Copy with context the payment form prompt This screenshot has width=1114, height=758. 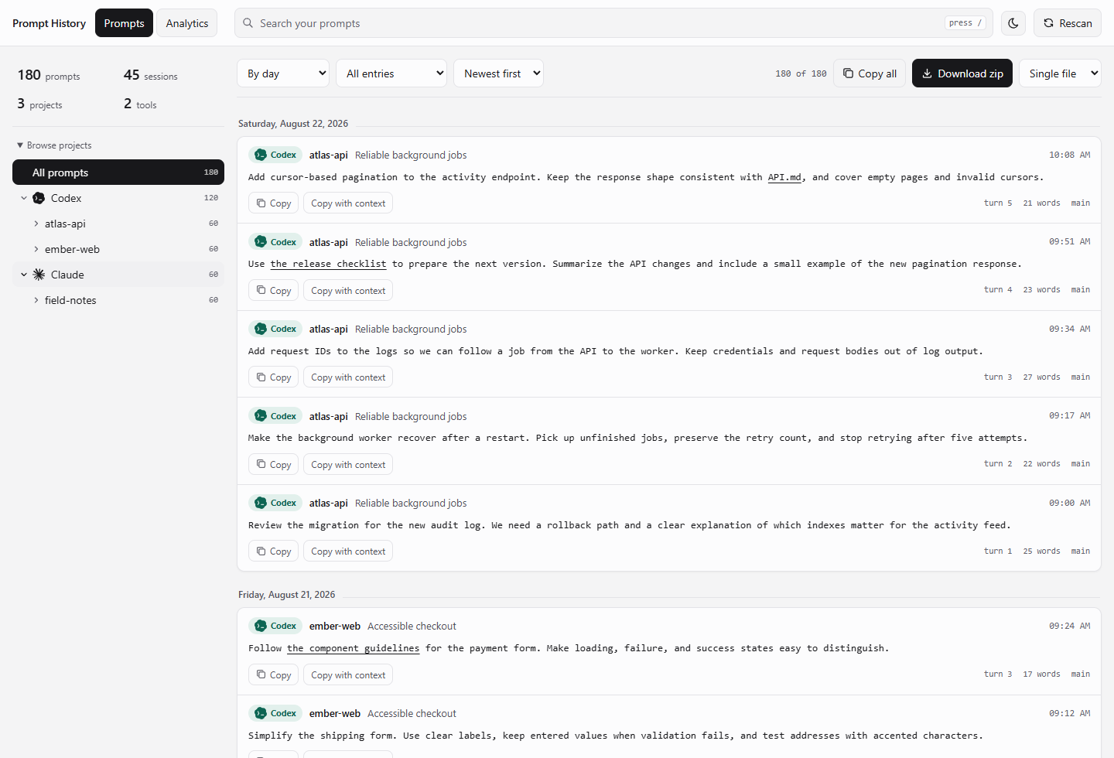[348, 675]
